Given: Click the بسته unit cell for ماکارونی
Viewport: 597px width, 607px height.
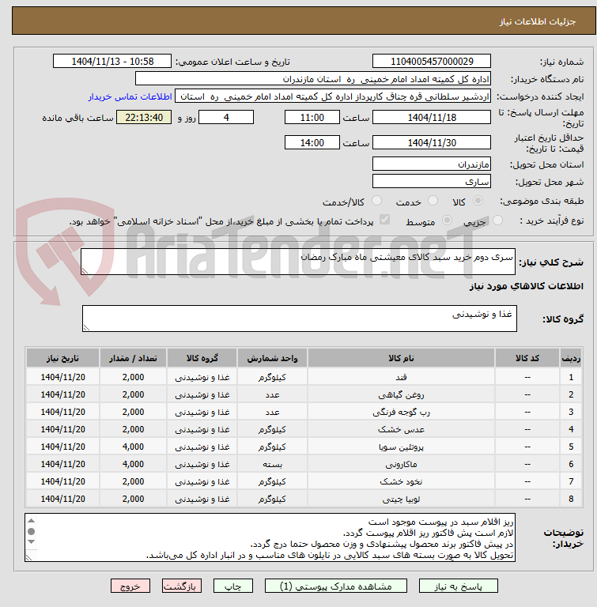Looking at the screenshot, I should click(272, 464).
